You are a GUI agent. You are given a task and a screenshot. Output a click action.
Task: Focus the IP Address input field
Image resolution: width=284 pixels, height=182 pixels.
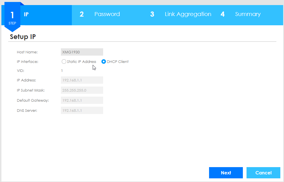click(82, 80)
